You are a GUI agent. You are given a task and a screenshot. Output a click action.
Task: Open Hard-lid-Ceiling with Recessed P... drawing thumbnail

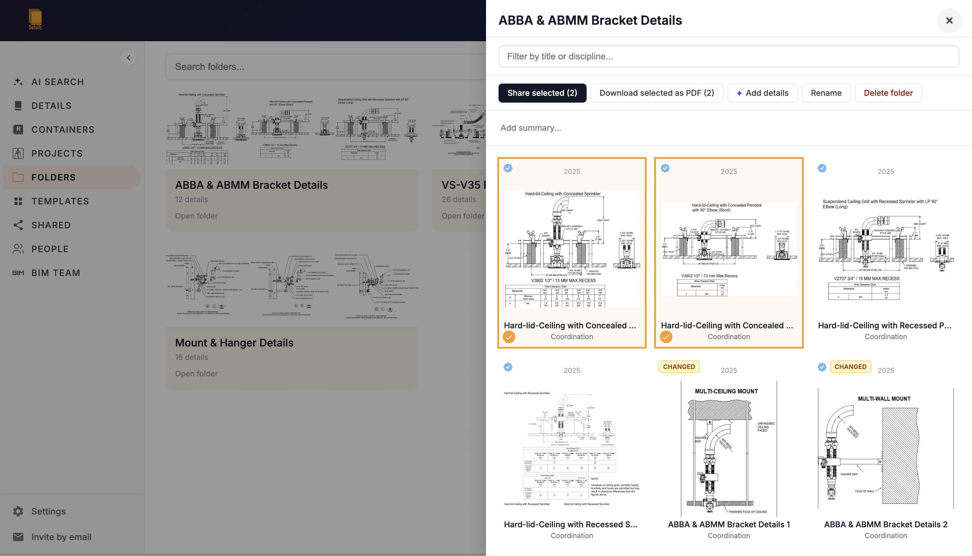pyautogui.click(x=886, y=249)
